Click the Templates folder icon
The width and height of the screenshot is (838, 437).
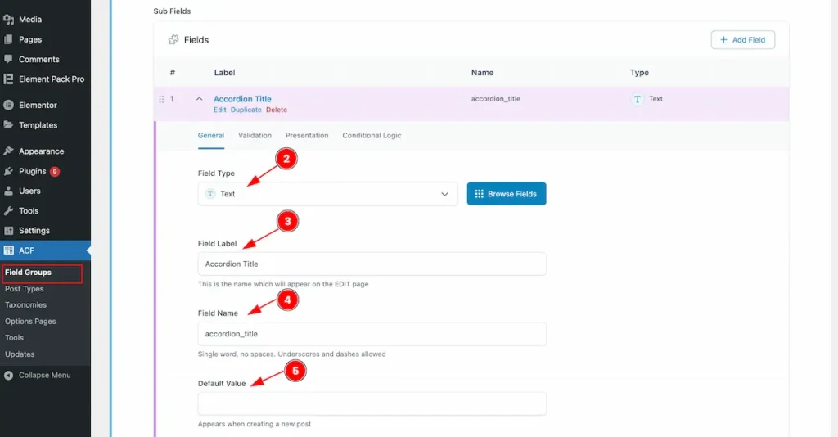(x=8, y=125)
